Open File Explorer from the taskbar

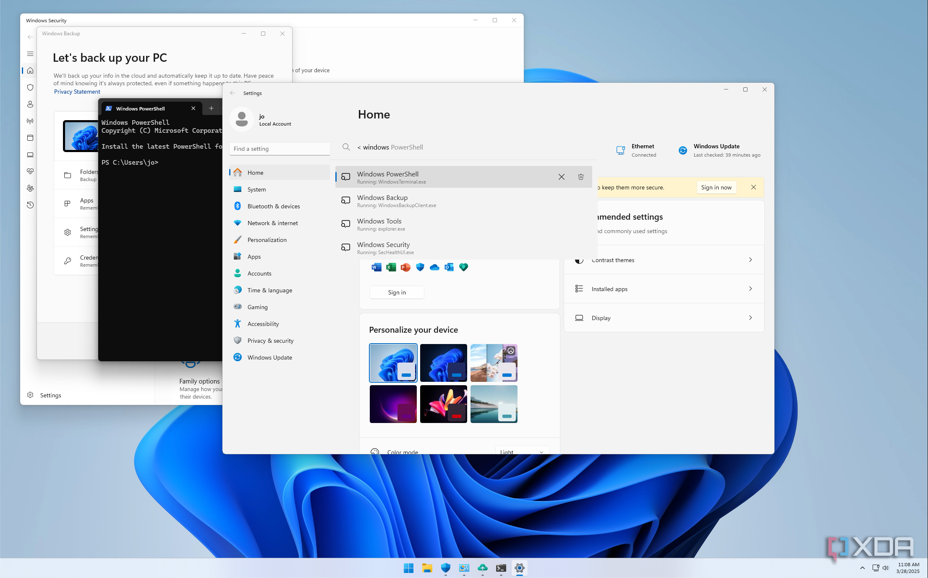427,568
